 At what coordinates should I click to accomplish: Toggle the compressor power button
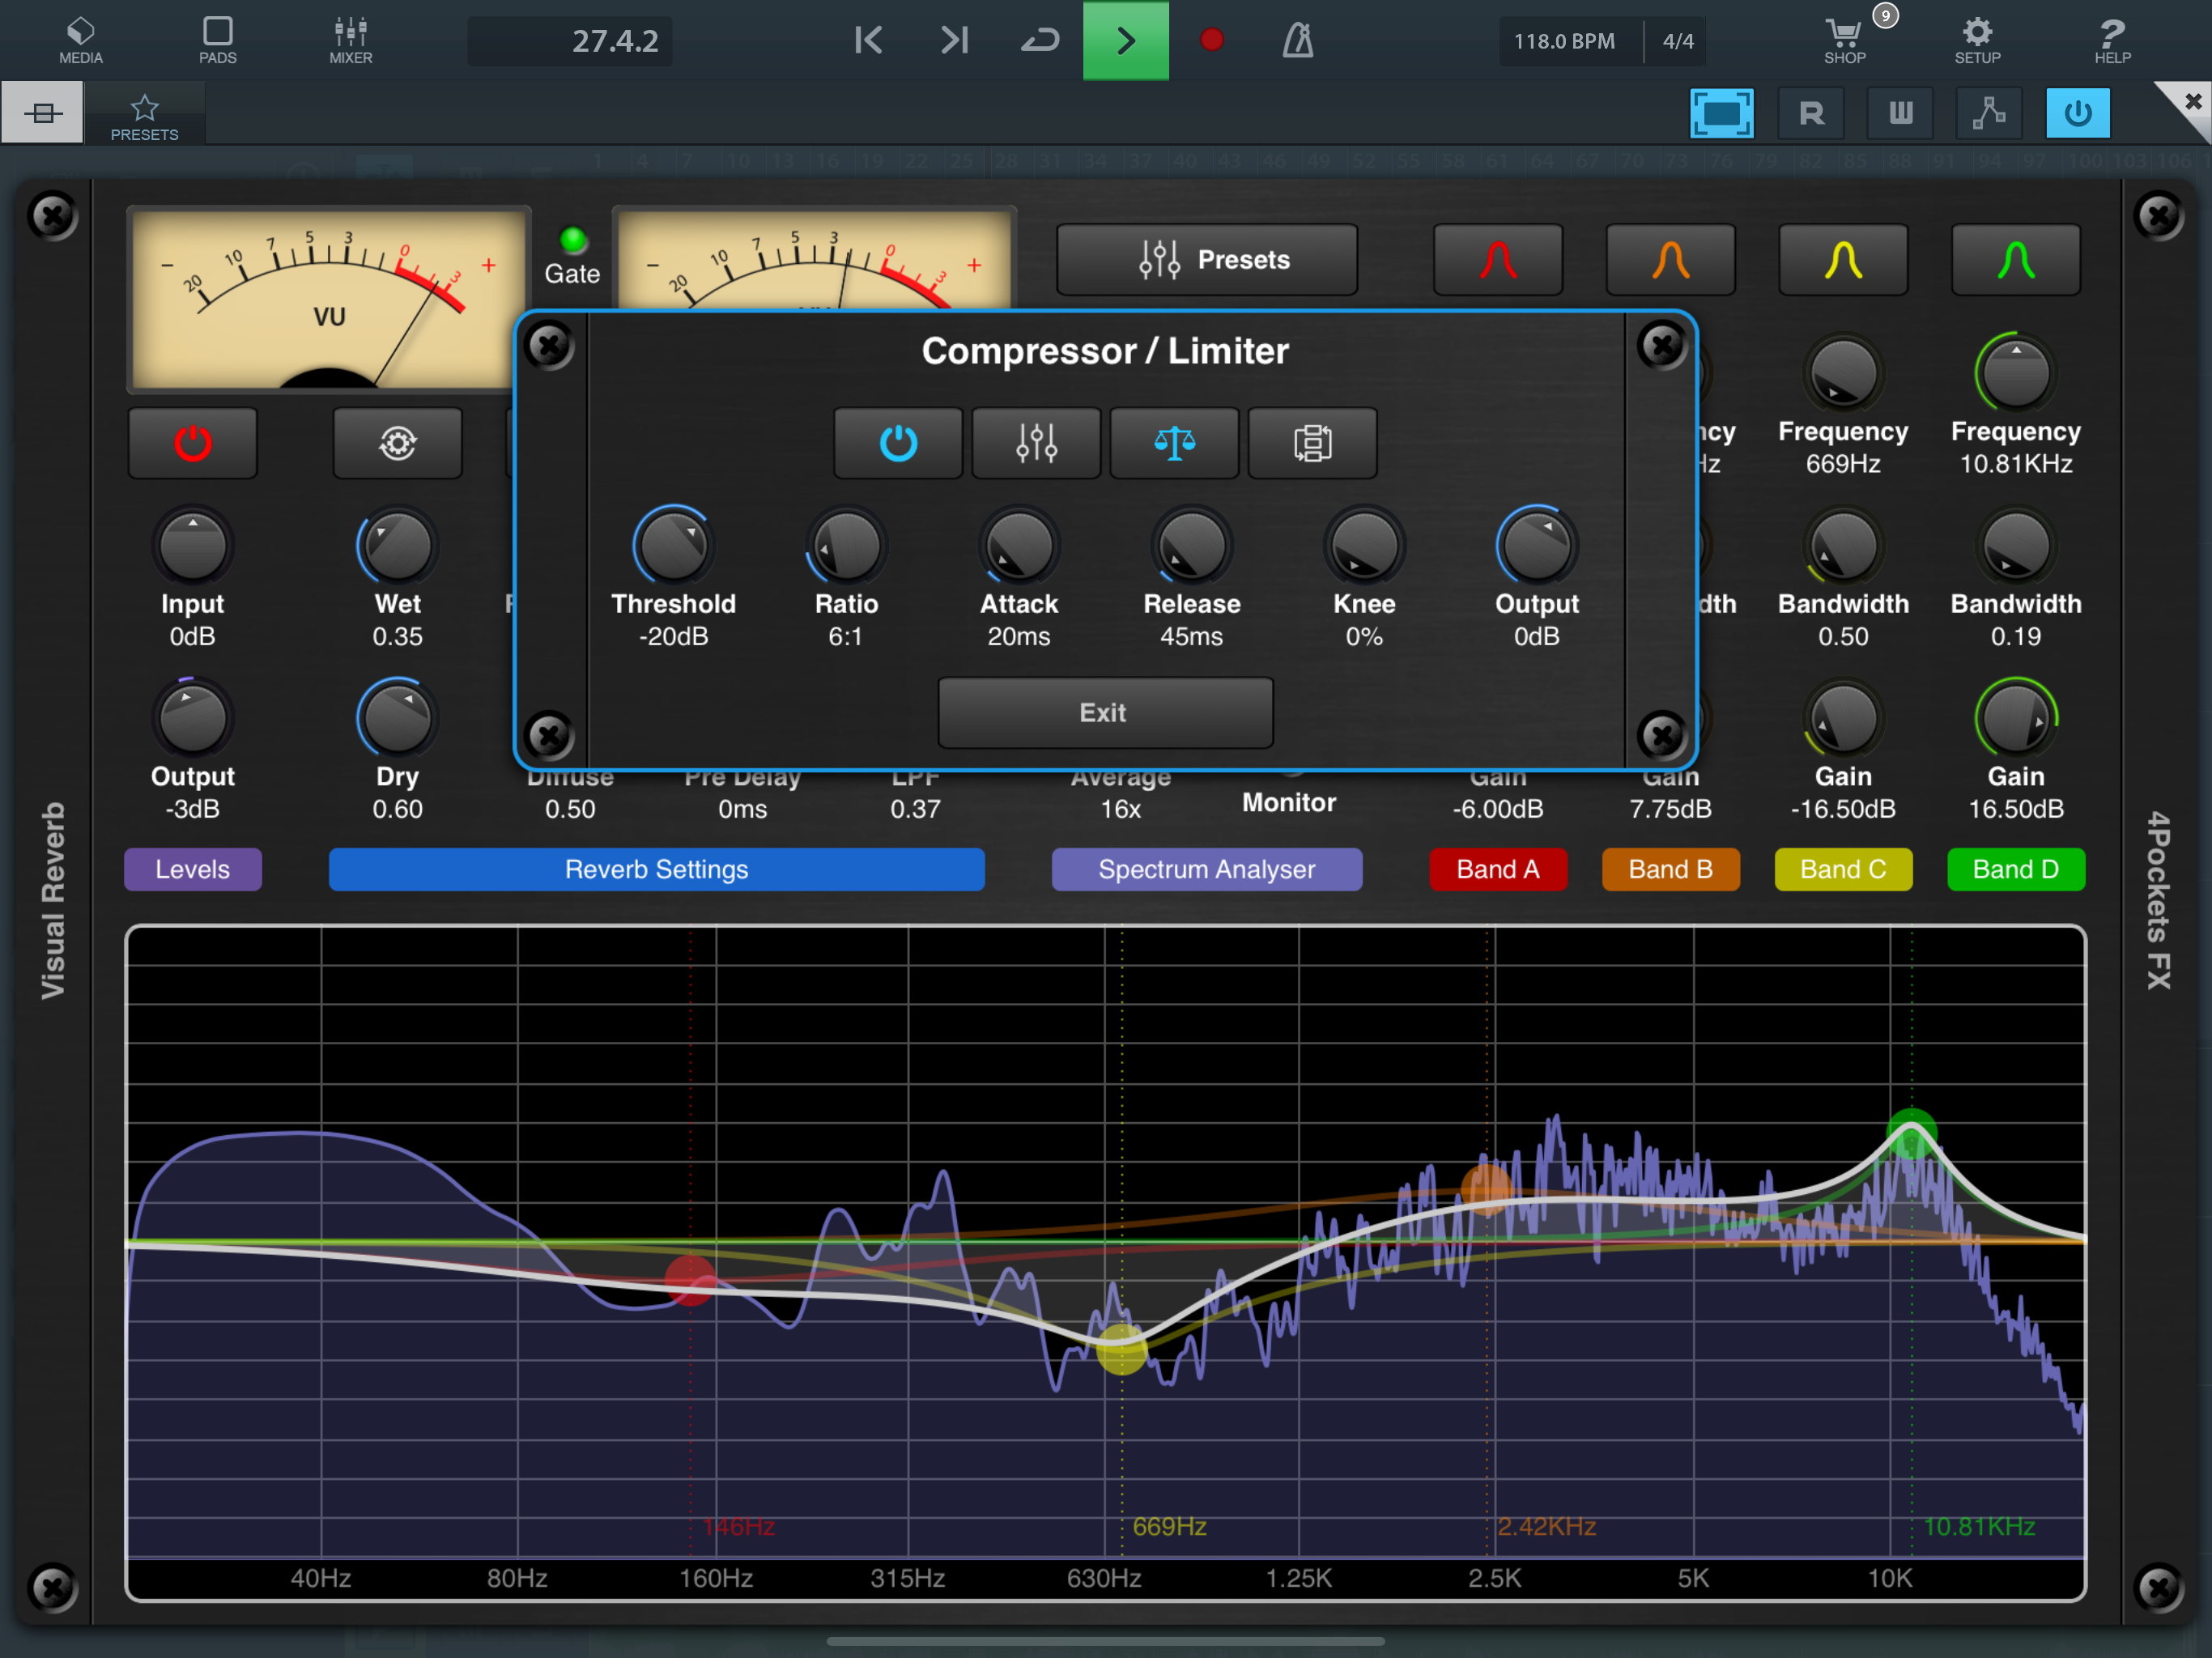pos(897,443)
